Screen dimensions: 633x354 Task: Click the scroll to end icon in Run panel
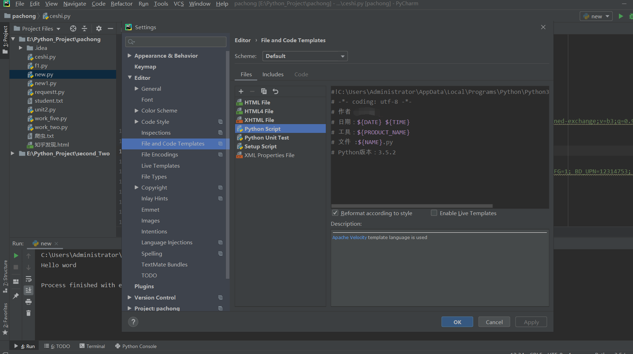(29, 290)
